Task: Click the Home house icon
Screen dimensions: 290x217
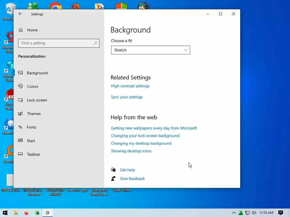Action: 21,30
